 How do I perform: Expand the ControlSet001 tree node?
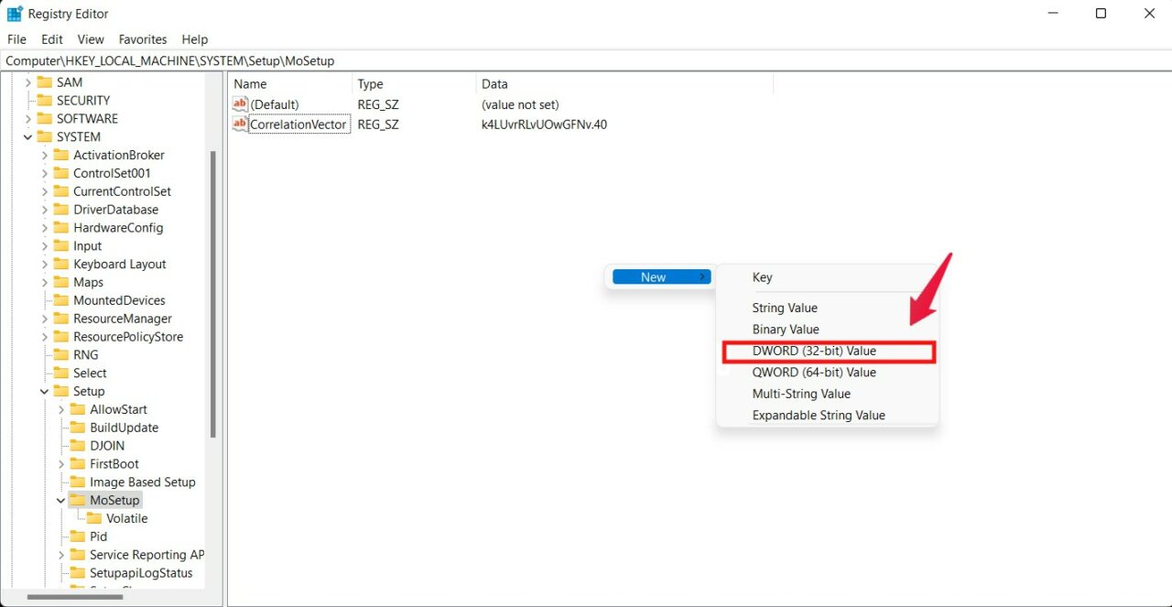coord(44,173)
